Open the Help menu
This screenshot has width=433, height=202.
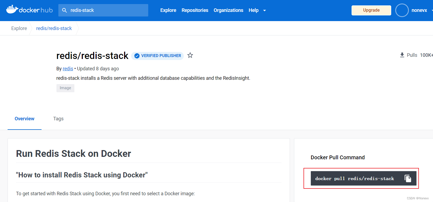point(254,10)
